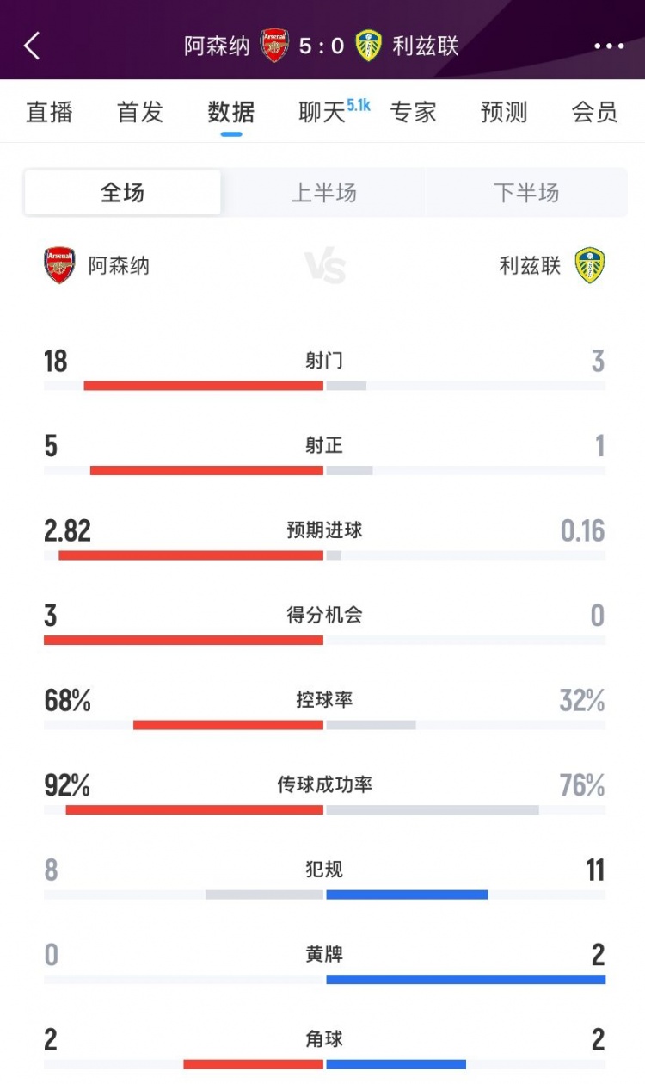Screen dimensions: 645x1084
Task: Switch to the 上半场 first-half view
Action: click(x=322, y=193)
